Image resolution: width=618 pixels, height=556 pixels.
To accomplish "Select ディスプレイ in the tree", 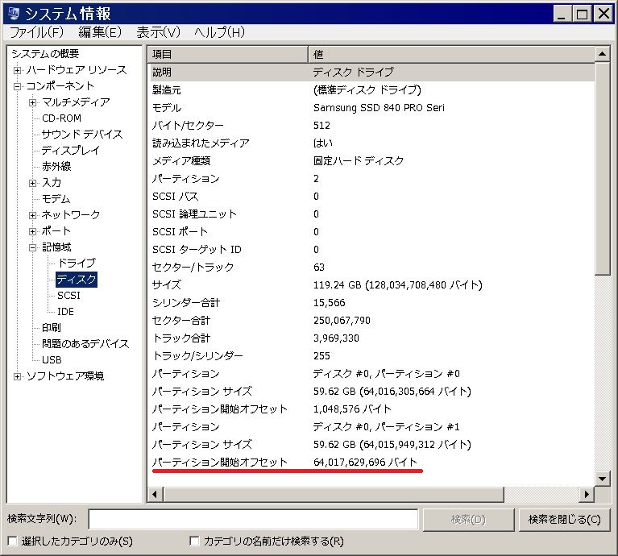I will click(71, 151).
